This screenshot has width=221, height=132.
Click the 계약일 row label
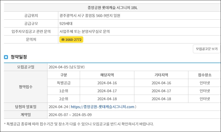[x=26, y=115]
